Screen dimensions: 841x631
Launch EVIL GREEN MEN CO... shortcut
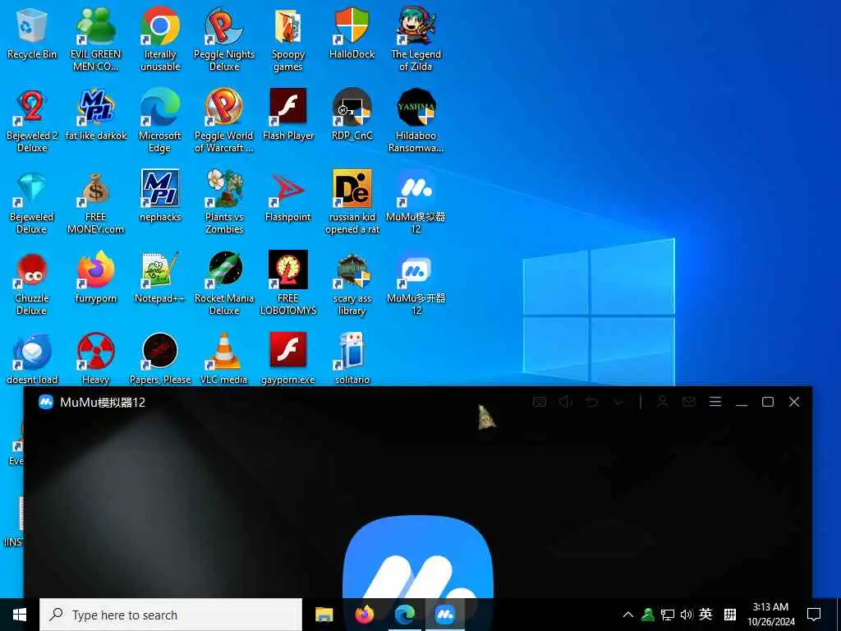point(96,39)
